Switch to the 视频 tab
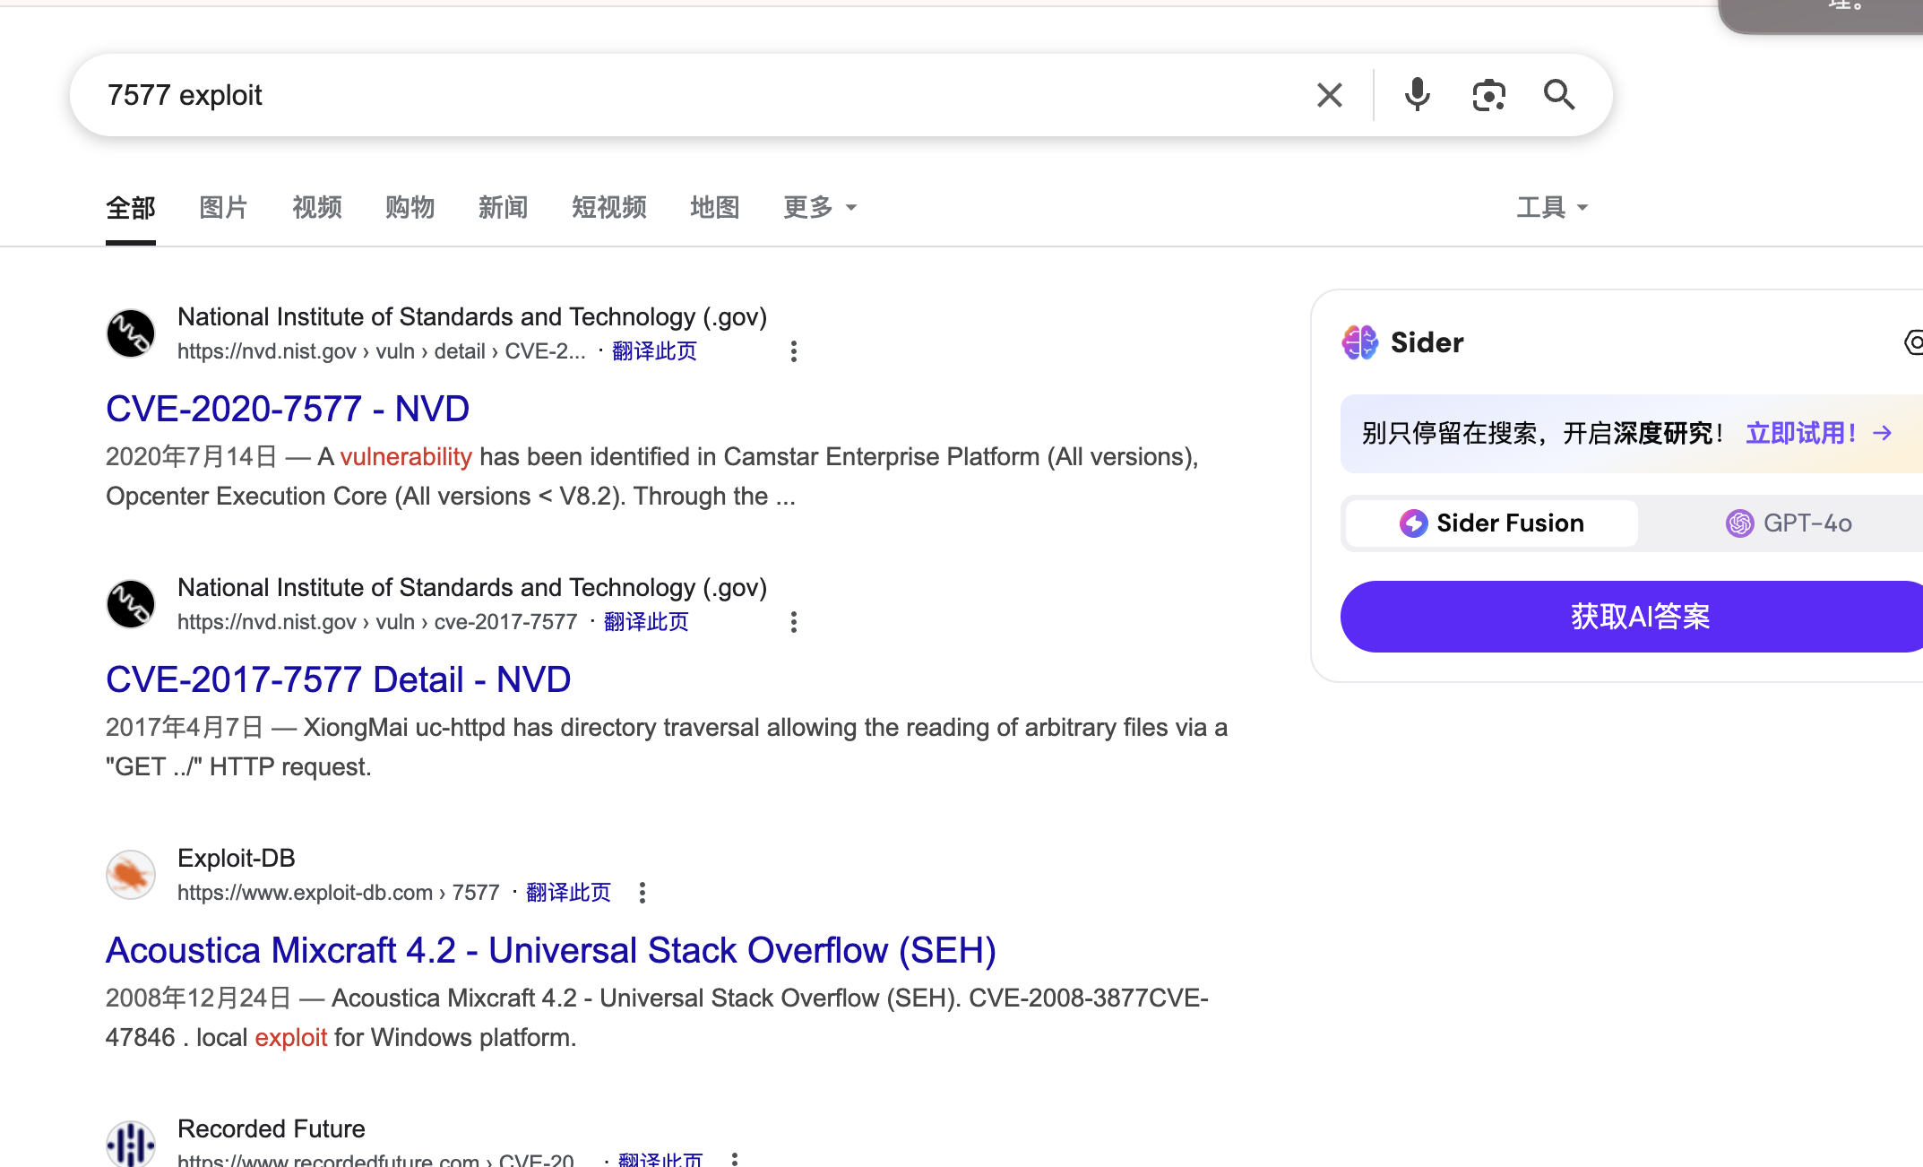Screen dimensions: 1923x1167 point(317,208)
